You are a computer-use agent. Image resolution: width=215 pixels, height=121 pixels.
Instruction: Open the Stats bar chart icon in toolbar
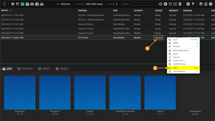[x=42, y=4]
